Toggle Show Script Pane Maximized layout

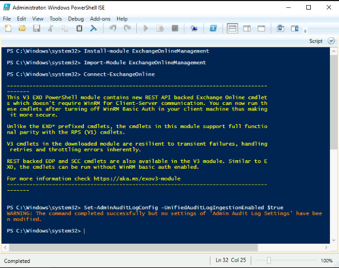coord(261,28)
